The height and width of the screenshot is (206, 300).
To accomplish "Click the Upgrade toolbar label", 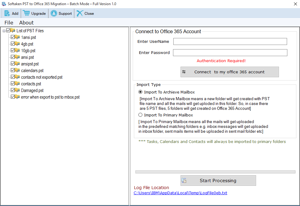I will point(39,14).
